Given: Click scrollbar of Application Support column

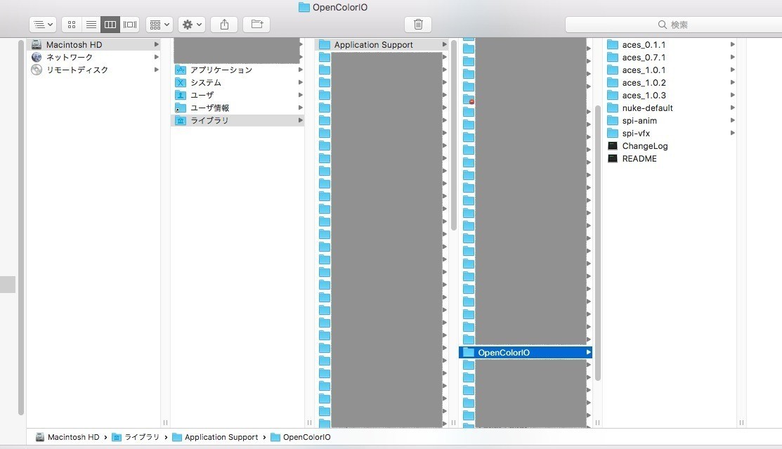Looking at the screenshot, I should point(454,135).
